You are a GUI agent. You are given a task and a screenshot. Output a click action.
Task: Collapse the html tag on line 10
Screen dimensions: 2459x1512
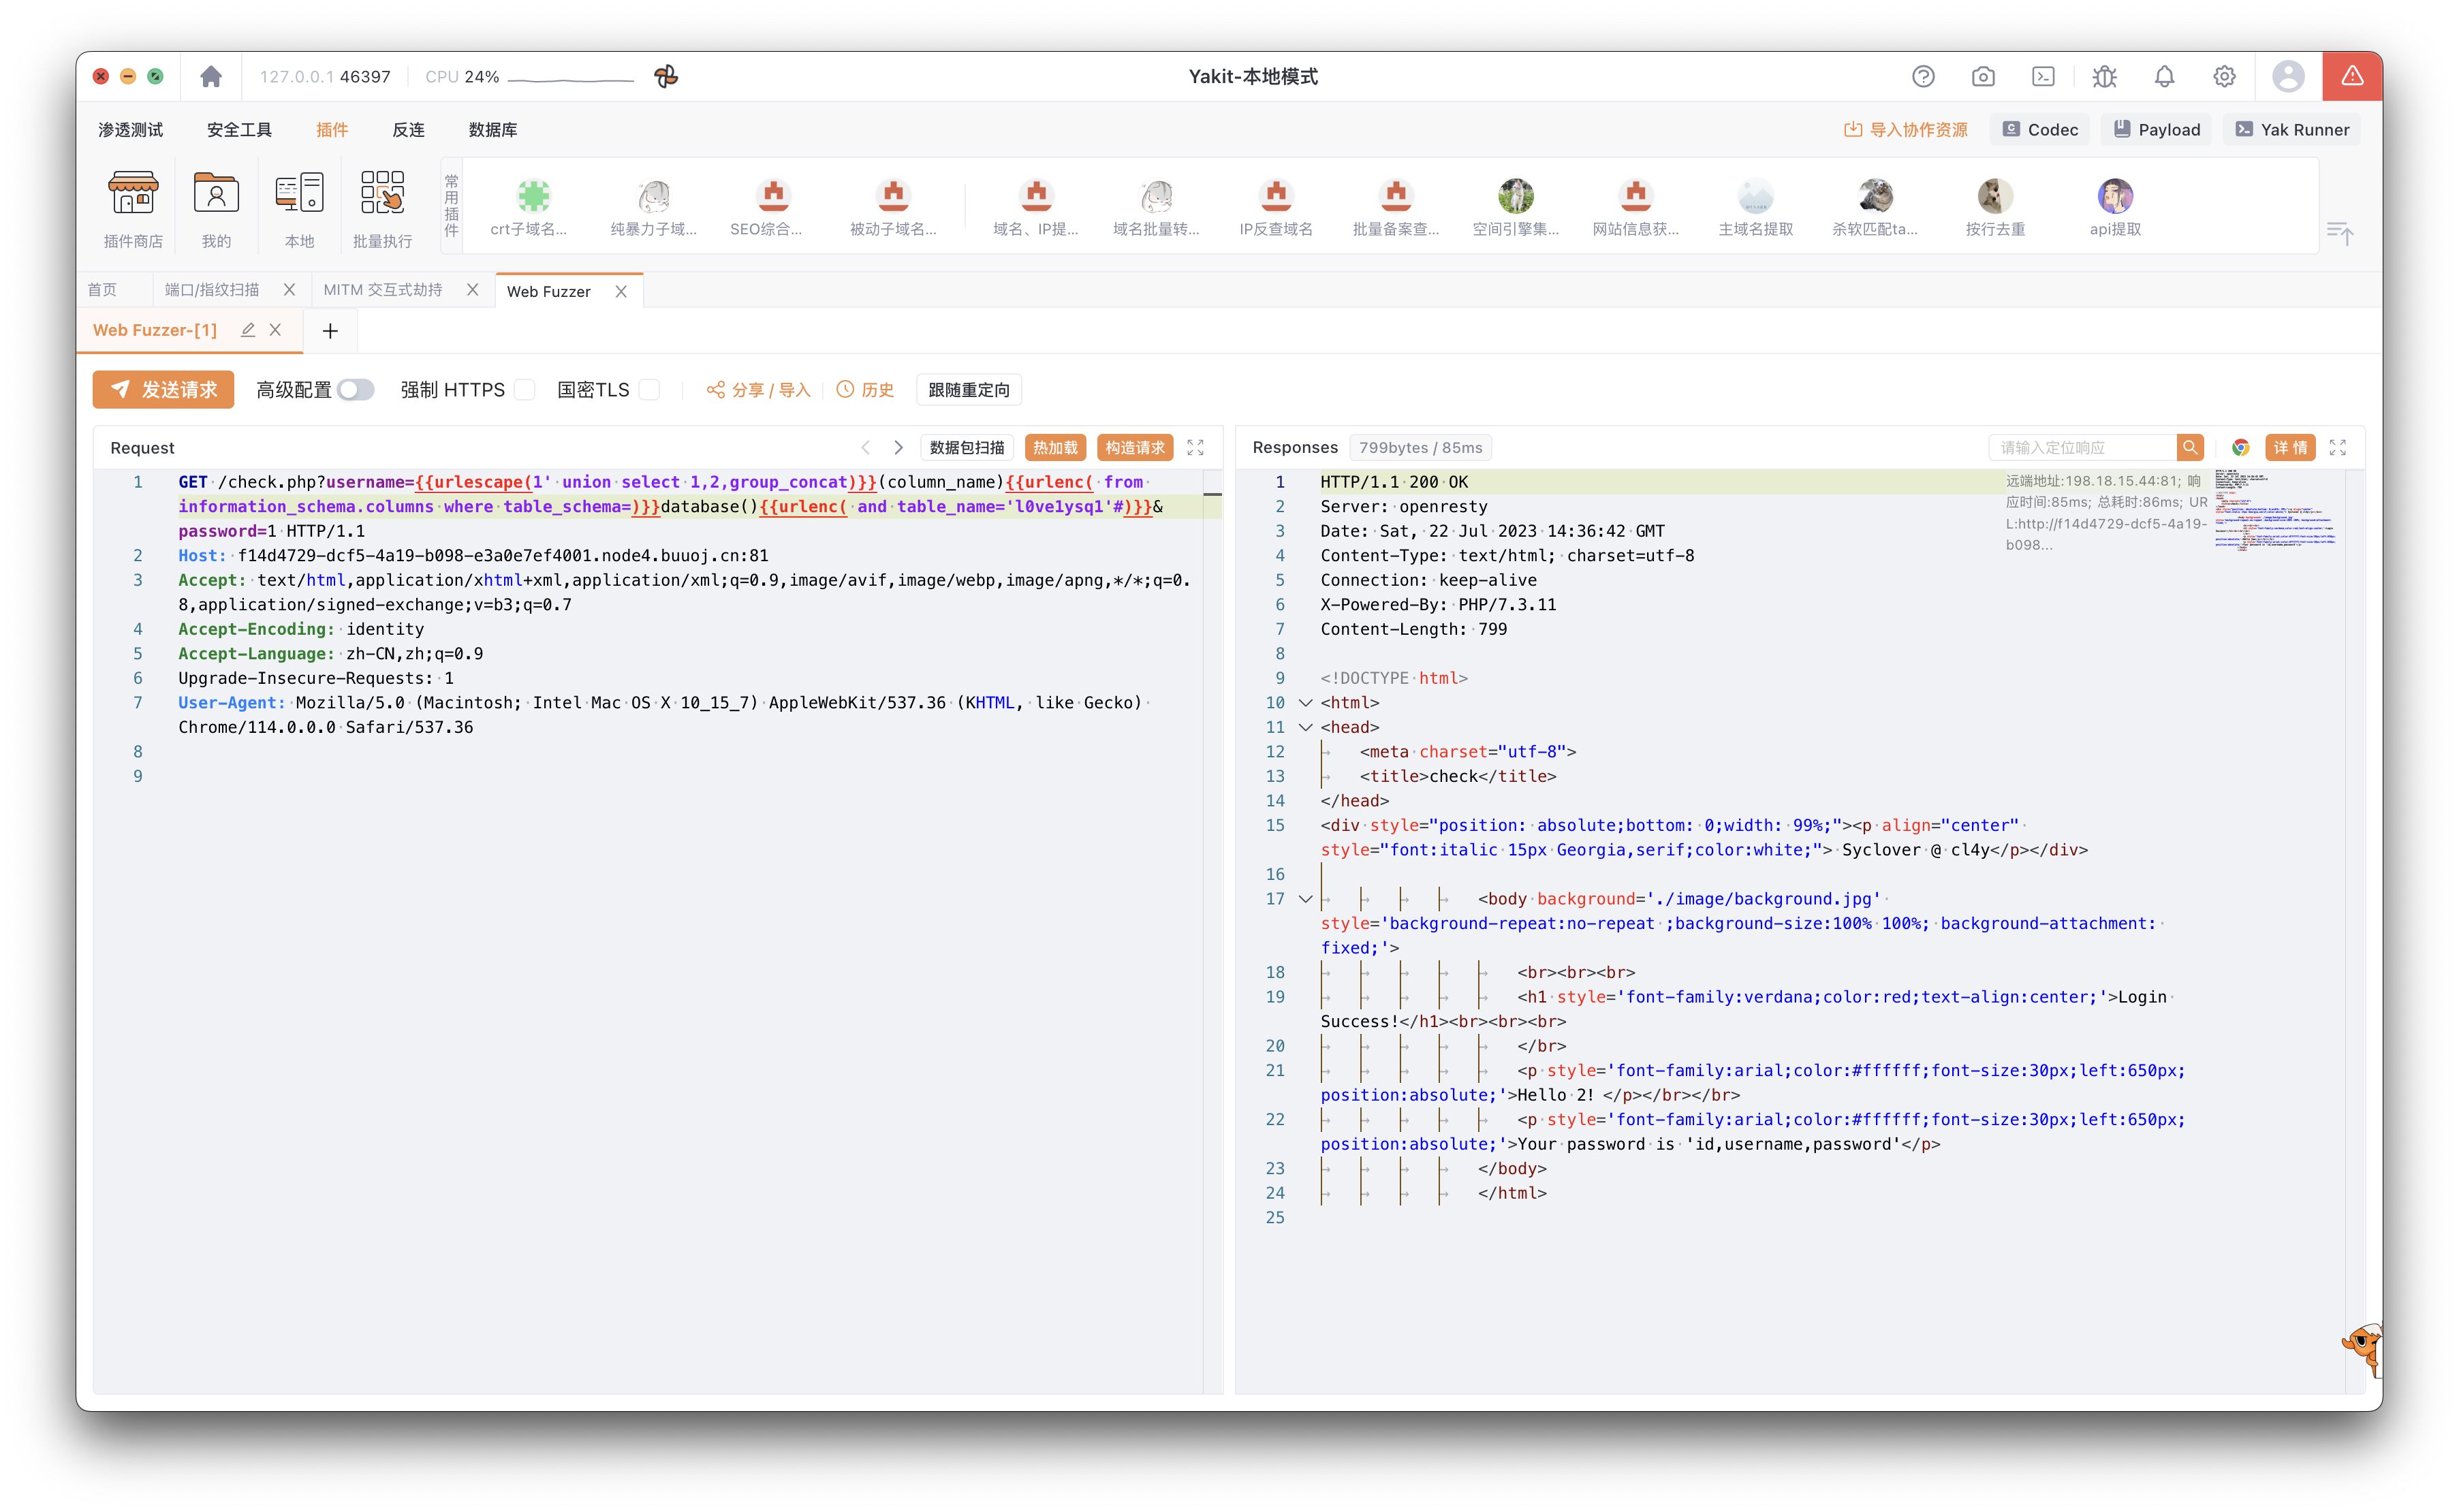[1305, 703]
